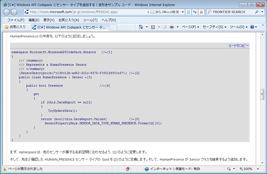Click the search magnifier icon
The width and height of the screenshot is (267, 174).
coord(257,12)
